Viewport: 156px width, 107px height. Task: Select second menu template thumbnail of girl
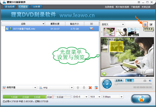tap(121, 32)
